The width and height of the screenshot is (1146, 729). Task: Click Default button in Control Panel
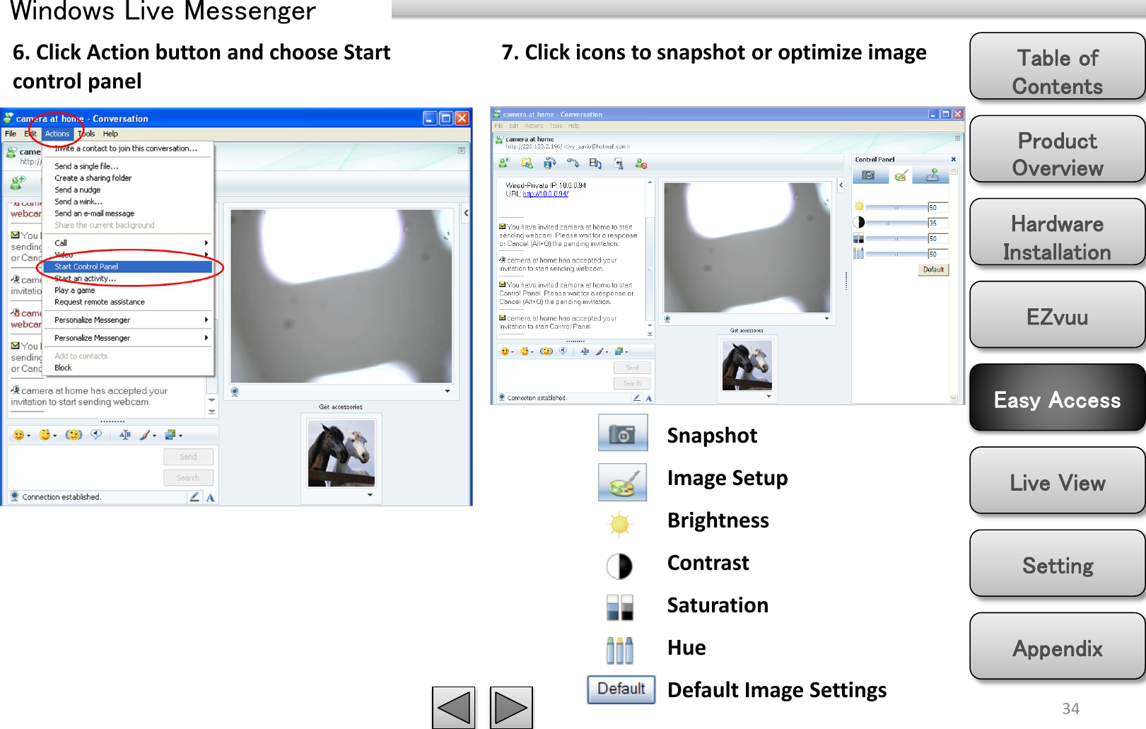tap(933, 269)
